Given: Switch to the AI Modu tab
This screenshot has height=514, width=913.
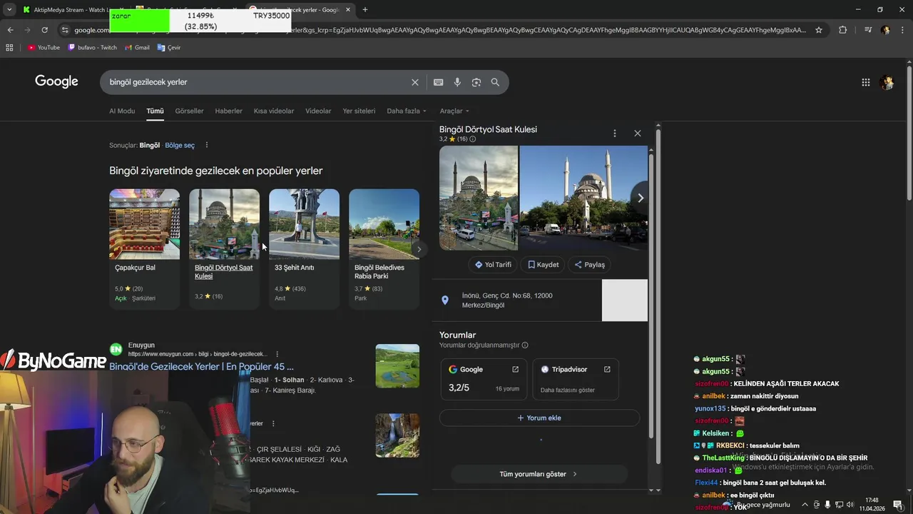Looking at the screenshot, I should [x=122, y=111].
